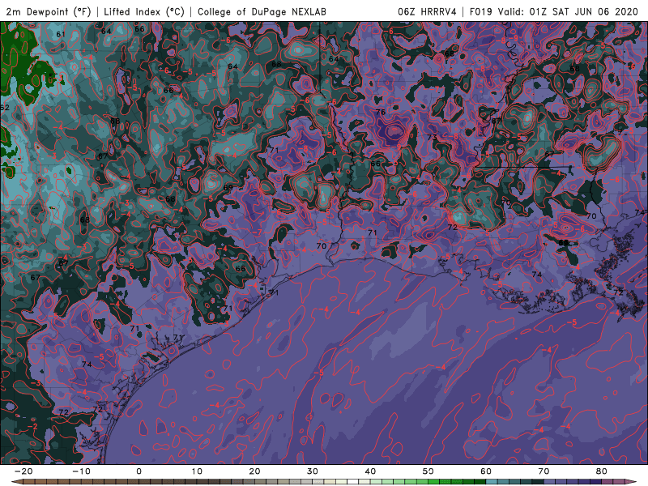Click the '69' dewpoint value on the map
The image size is (648, 486).
(x=228, y=187)
